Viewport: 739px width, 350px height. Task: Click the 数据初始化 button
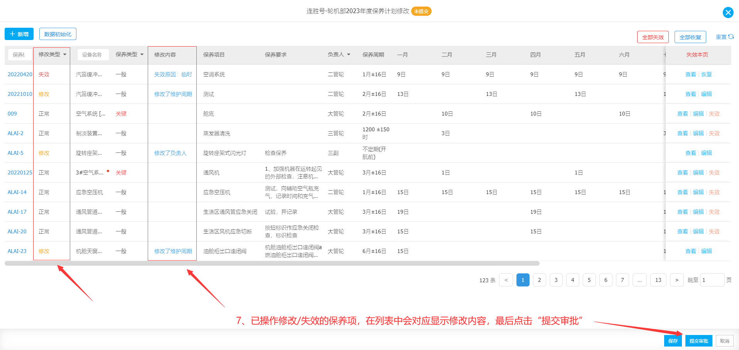click(x=58, y=34)
